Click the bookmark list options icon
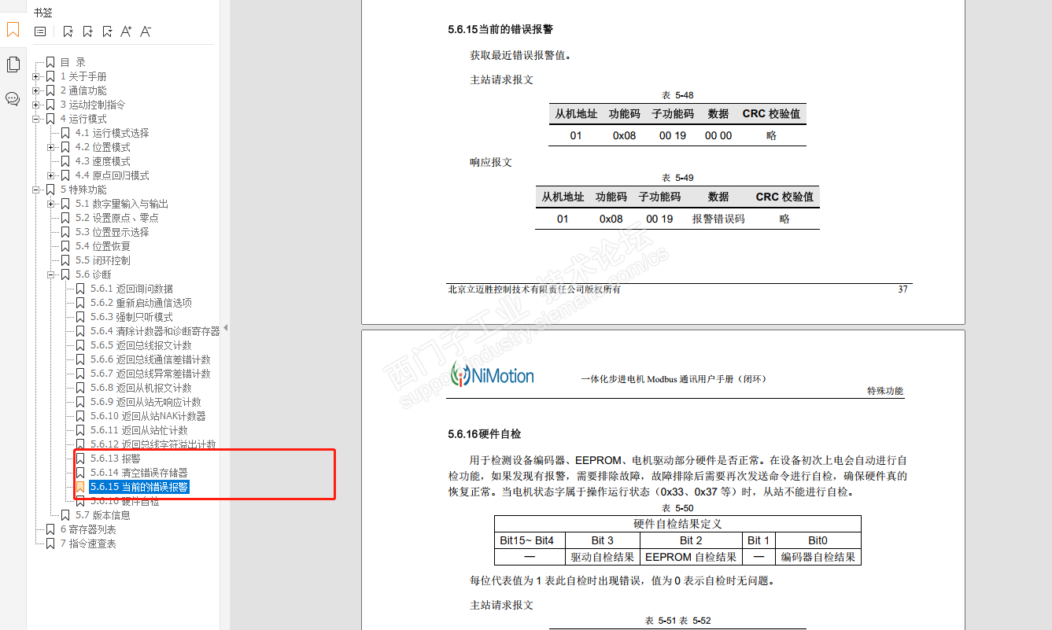This screenshot has height=630, width=1052. coord(40,31)
